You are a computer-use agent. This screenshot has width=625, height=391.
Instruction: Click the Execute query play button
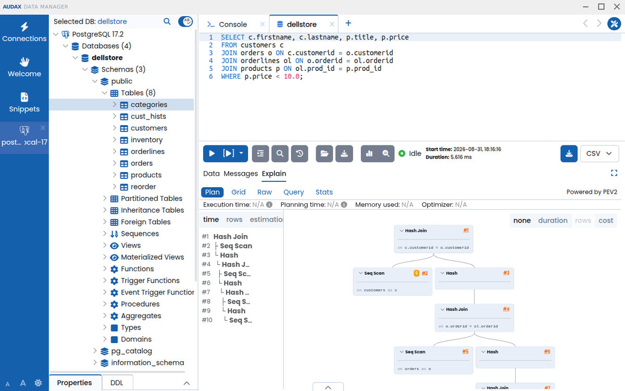tap(211, 154)
